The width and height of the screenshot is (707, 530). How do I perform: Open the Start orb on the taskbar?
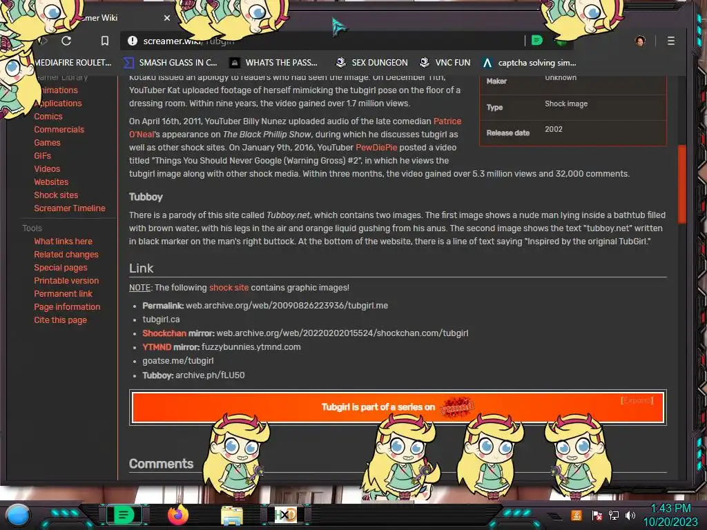click(x=18, y=515)
